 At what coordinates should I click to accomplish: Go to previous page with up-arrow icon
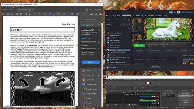coord(26,14)
